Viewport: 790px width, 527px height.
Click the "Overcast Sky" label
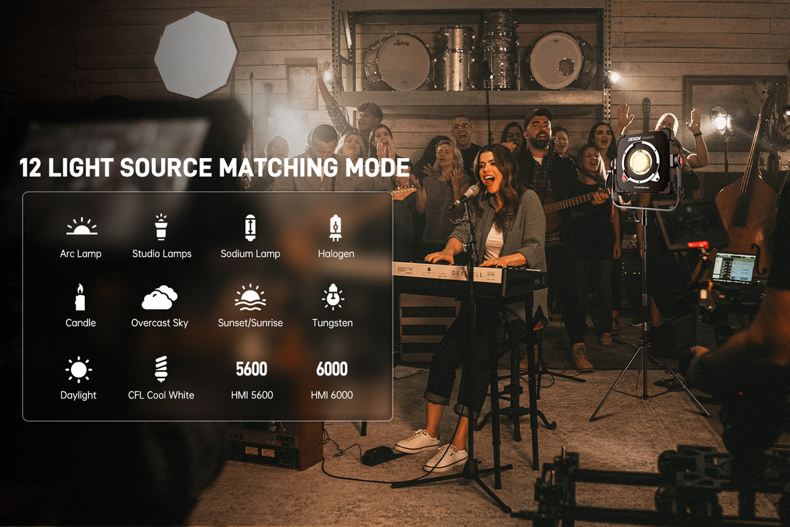160,323
